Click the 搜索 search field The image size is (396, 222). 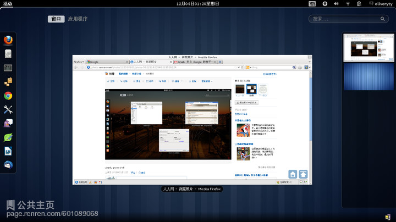coord(349,19)
